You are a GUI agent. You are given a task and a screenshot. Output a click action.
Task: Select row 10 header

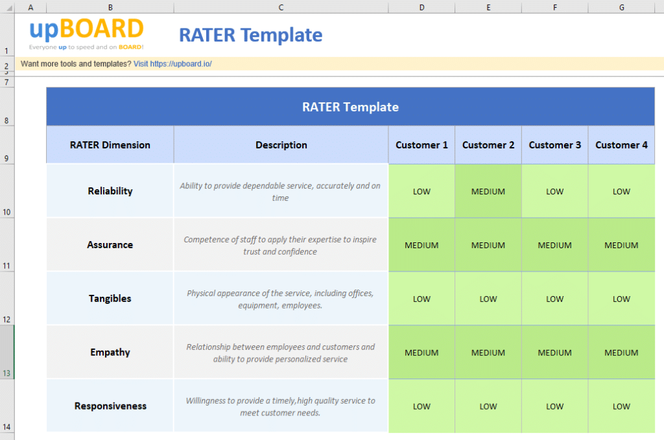coord(6,191)
